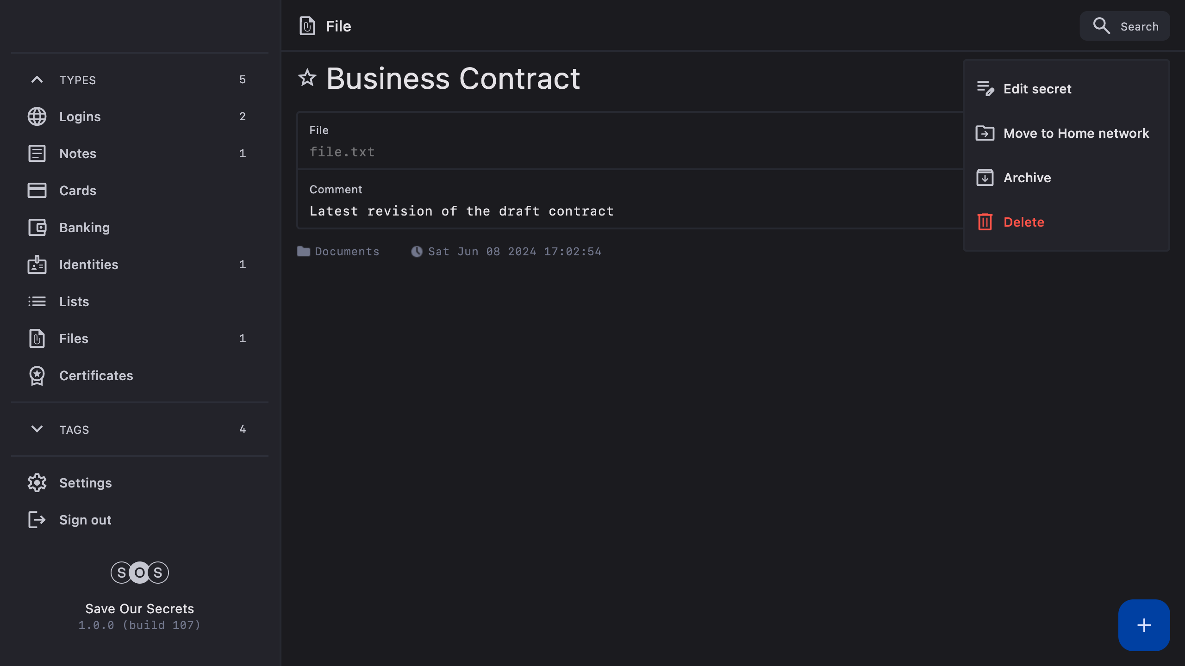Open the Certificates ribbon icon
This screenshot has width=1185, height=666.
37,376
